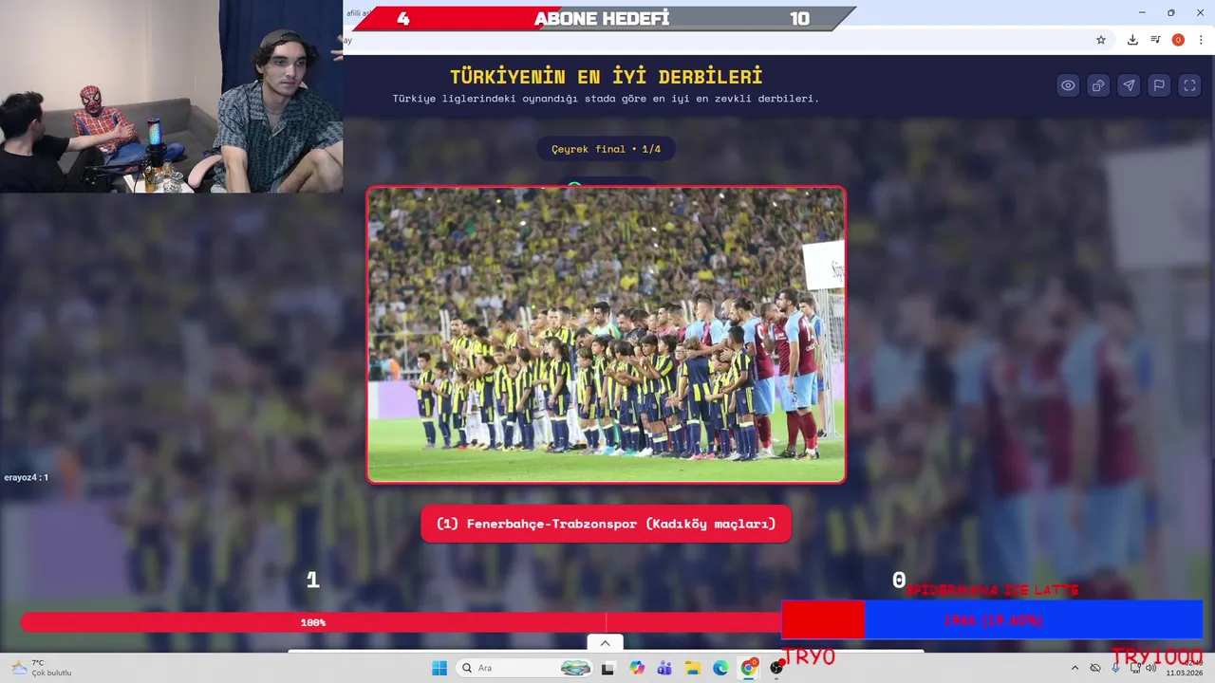This screenshot has width=1215, height=683.
Task: Open Microsoft Teams from the taskbar
Action: pyautogui.click(x=664, y=668)
